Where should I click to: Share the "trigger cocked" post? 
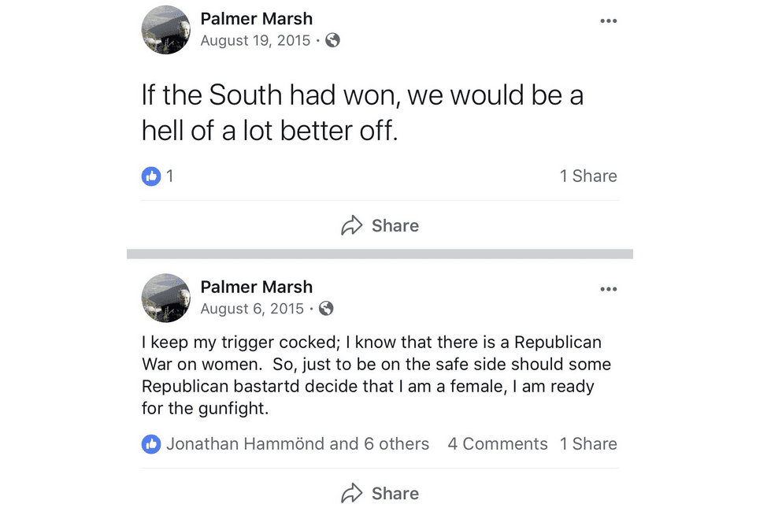pos(380,494)
